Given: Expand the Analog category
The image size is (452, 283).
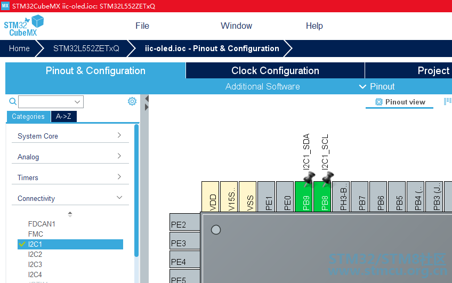Looking at the screenshot, I should click(x=70, y=157).
